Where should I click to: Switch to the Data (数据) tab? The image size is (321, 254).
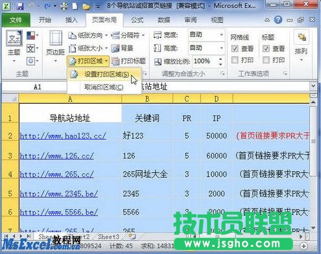tap(164, 20)
